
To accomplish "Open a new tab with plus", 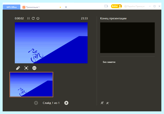I will click(66, 7).
